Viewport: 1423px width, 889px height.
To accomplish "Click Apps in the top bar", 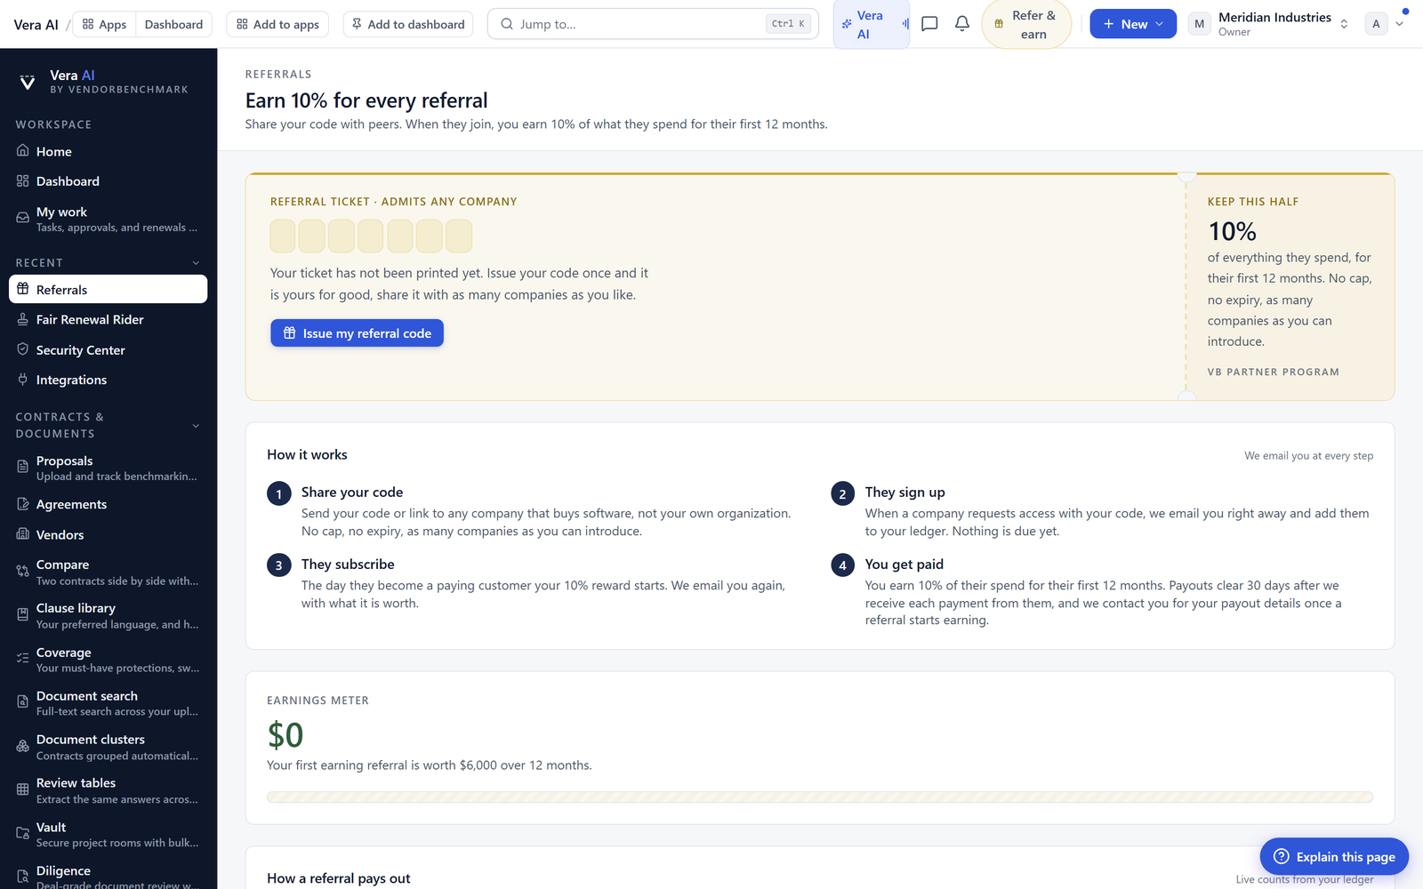I will 104,24.
